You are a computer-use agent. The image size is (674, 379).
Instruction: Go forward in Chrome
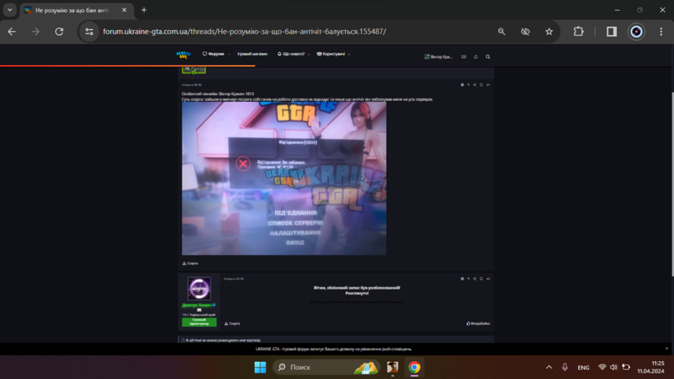pos(35,32)
